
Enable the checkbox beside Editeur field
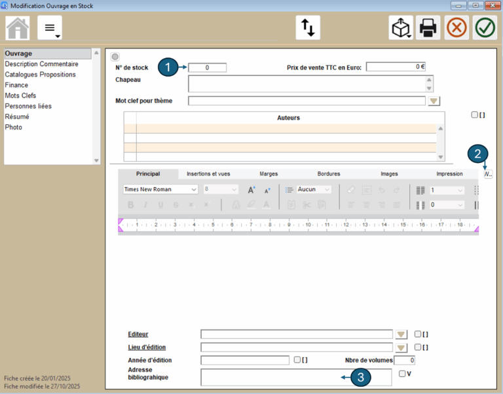[x=418, y=334]
